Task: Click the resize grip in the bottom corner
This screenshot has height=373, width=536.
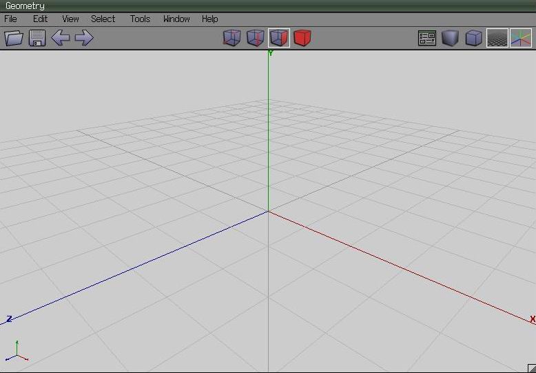Action: [532, 368]
